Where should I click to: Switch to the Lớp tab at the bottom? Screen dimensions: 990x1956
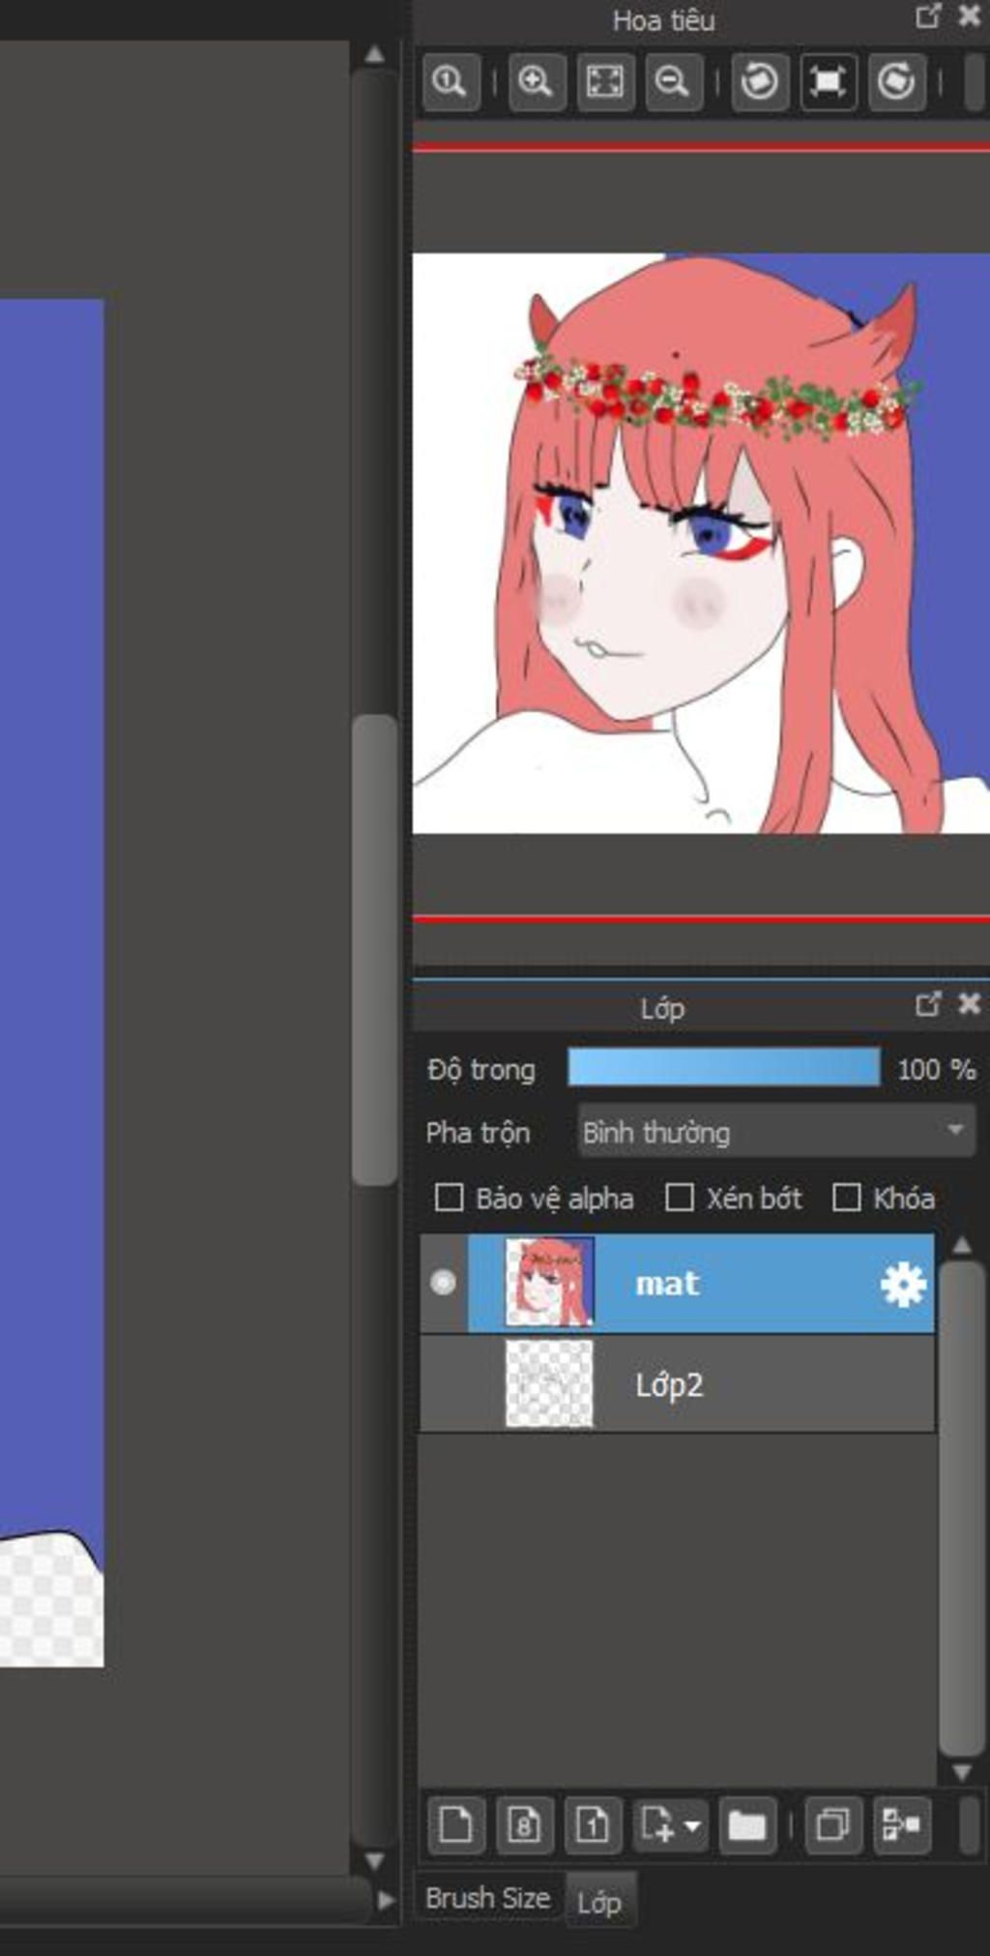pos(599,1902)
